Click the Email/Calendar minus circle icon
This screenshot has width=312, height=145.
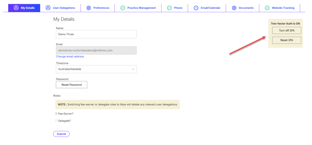[x=196, y=8]
